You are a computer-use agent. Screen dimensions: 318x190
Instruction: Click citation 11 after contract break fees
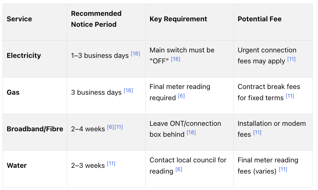pos(290,96)
